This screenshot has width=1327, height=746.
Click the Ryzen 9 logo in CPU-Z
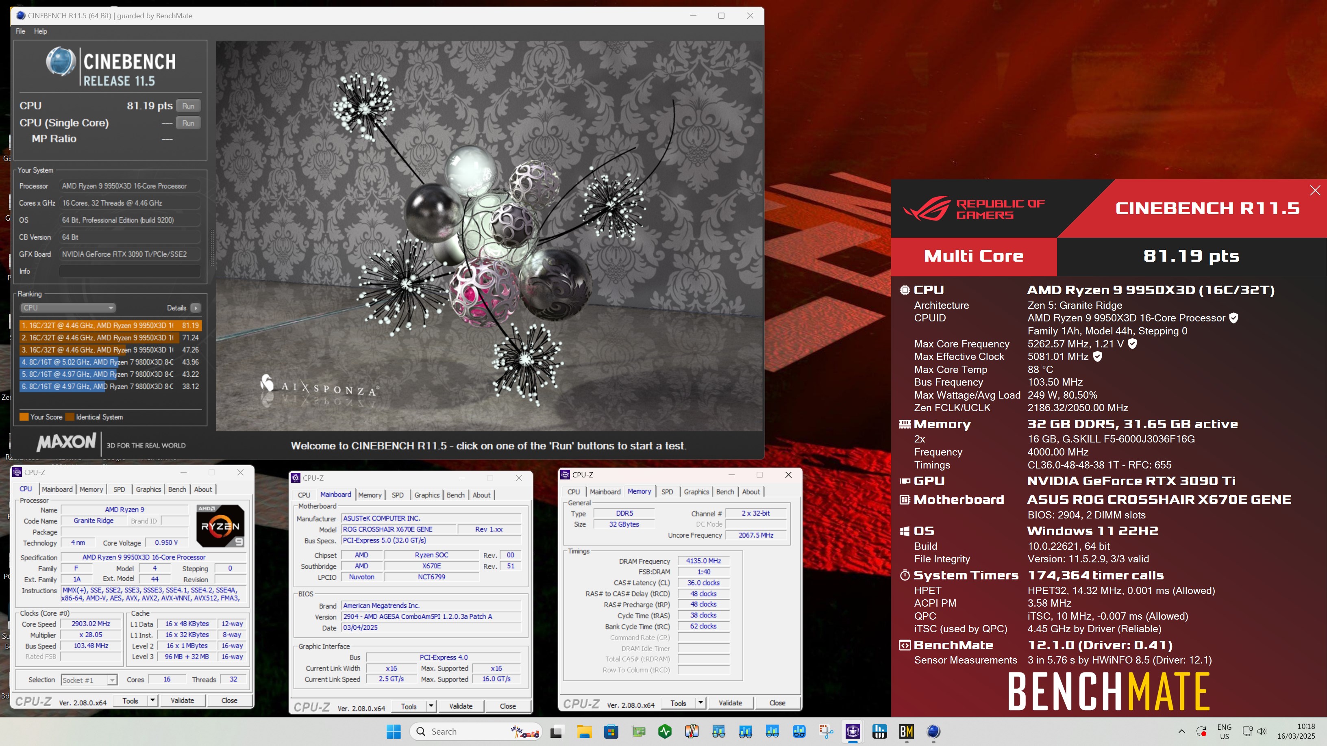[x=220, y=526]
